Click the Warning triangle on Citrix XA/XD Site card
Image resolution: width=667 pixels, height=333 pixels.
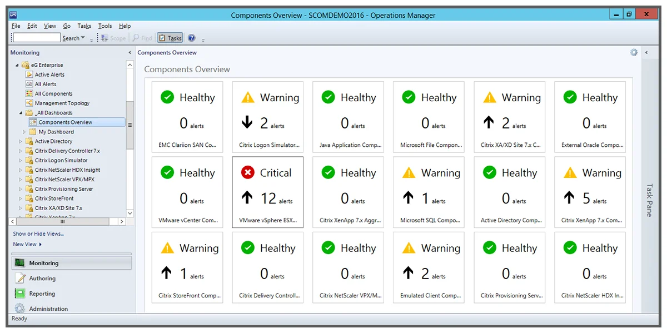click(490, 97)
